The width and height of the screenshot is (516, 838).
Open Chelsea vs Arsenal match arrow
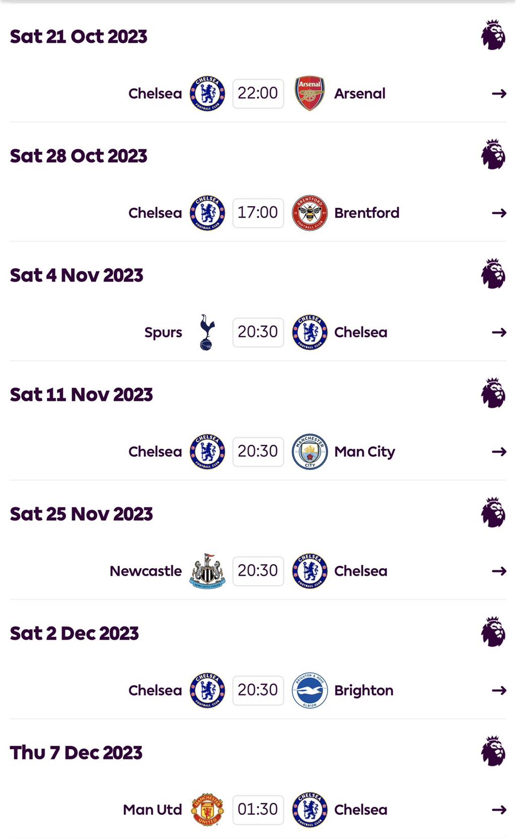pos(499,93)
